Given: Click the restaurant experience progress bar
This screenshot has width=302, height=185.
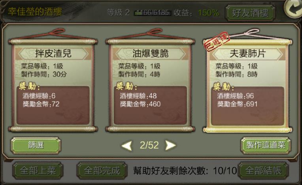Looking at the screenshot, I should [153, 13].
